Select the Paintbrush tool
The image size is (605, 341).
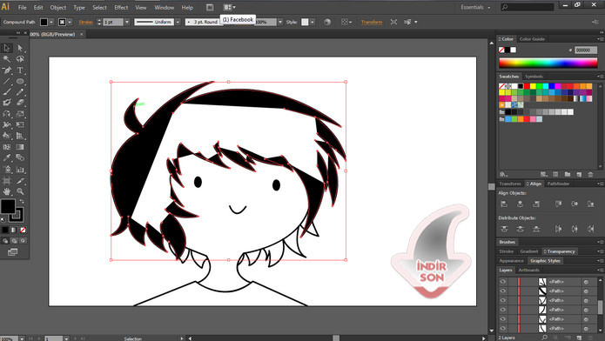7,92
